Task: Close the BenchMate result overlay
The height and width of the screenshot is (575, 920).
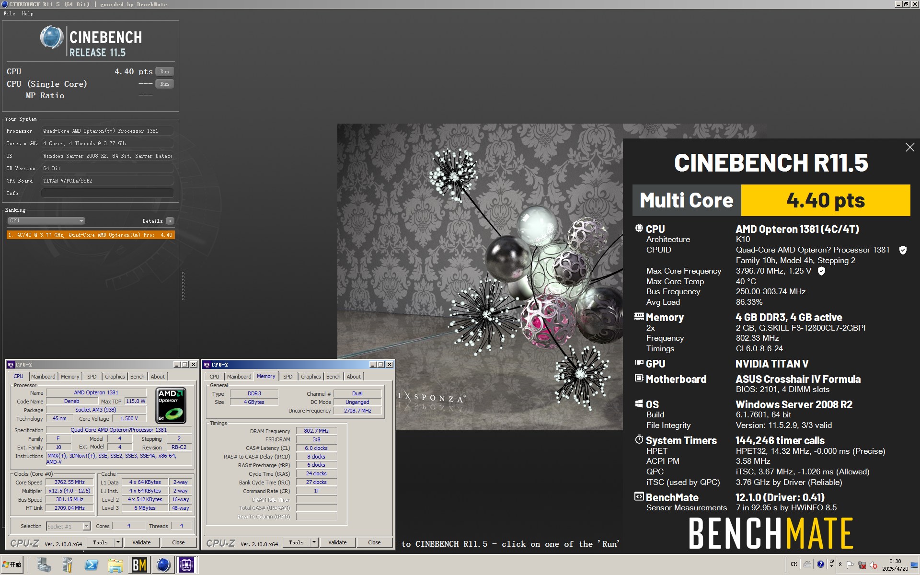Action: [909, 148]
